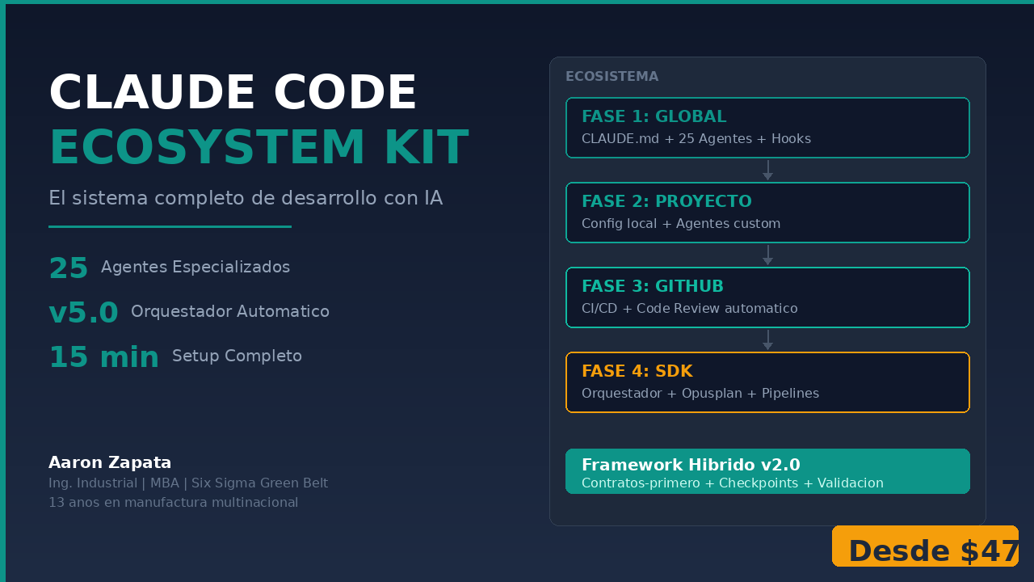
Task: Click the ECOSISTEMA panel label
Action: pos(612,77)
